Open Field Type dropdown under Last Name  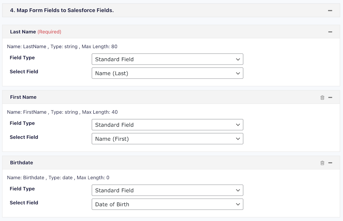click(x=167, y=59)
